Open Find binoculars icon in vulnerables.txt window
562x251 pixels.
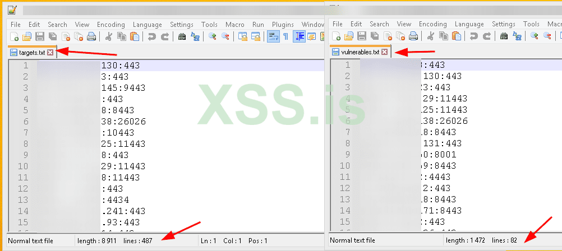(504, 36)
